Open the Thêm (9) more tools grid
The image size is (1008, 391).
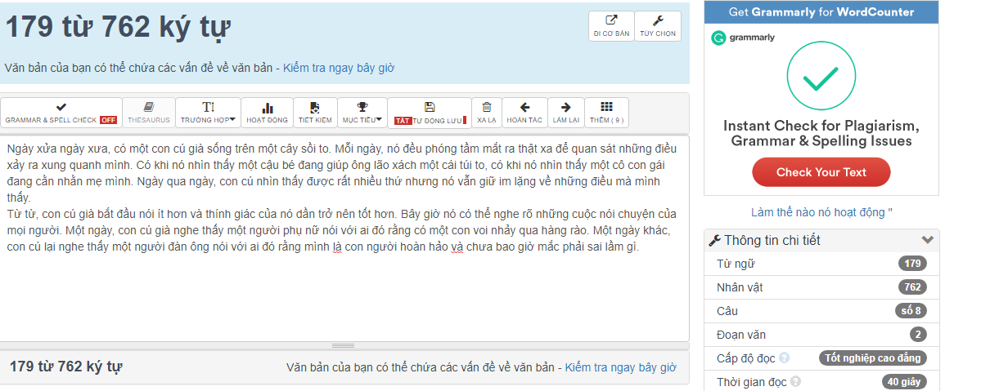coord(606,113)
